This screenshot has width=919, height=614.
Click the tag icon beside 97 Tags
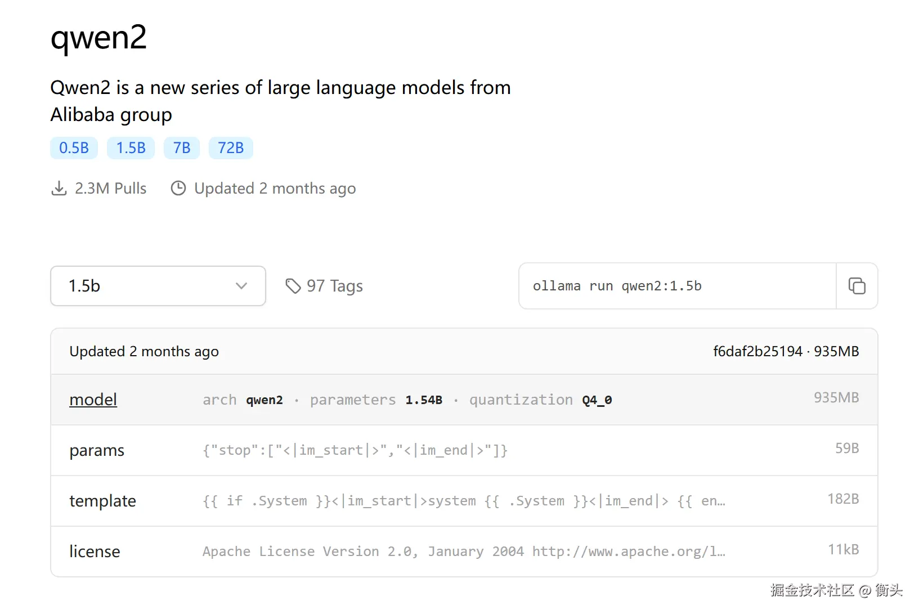point(293,286)
